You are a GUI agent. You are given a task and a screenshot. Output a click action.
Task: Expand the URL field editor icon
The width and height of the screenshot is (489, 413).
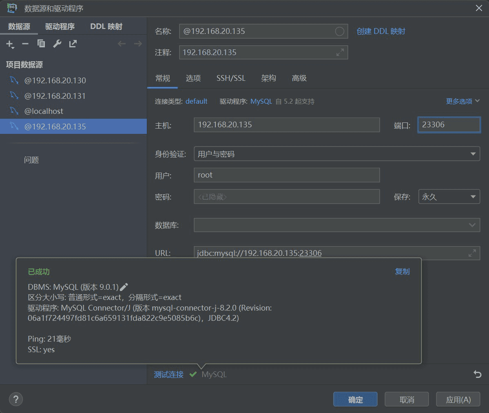point(472,253)
